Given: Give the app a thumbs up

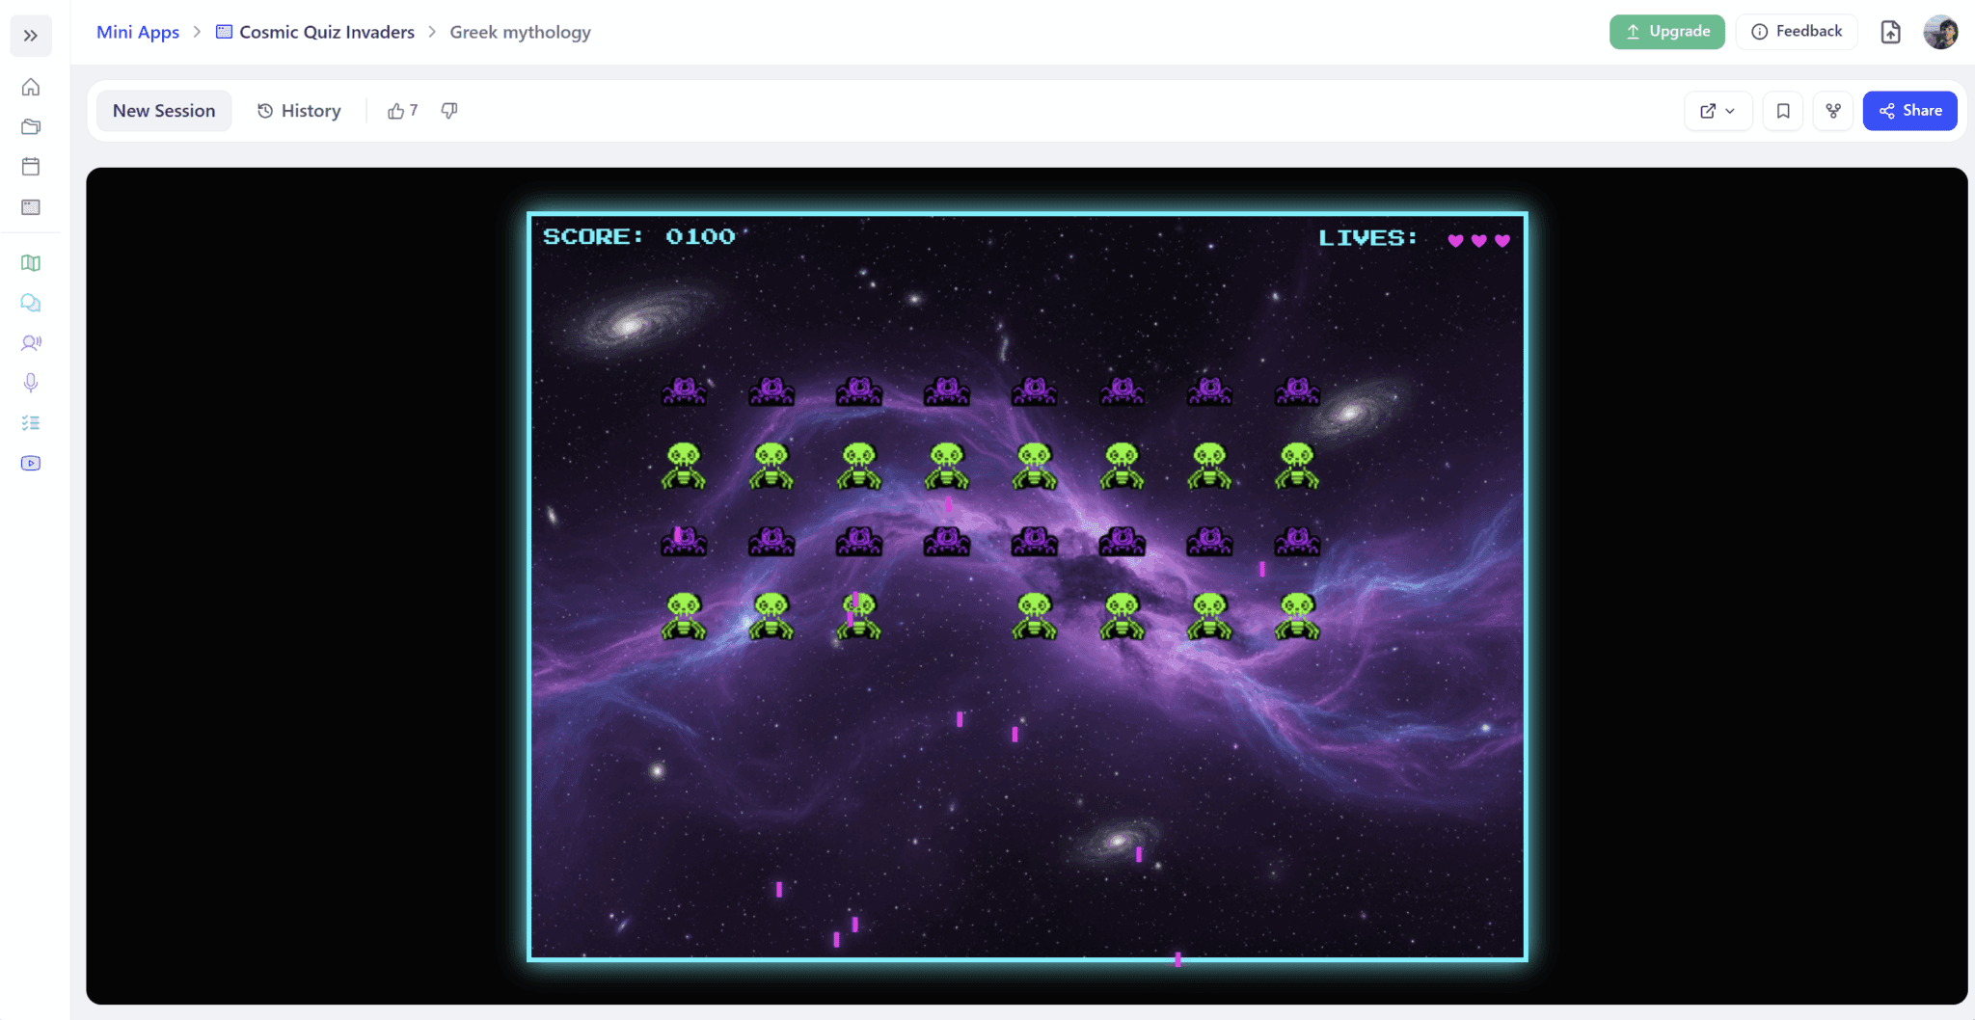Looking at the screenshot, I should coord(396,110).
